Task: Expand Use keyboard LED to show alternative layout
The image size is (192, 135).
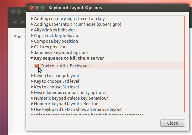Action: coord(32,109)
